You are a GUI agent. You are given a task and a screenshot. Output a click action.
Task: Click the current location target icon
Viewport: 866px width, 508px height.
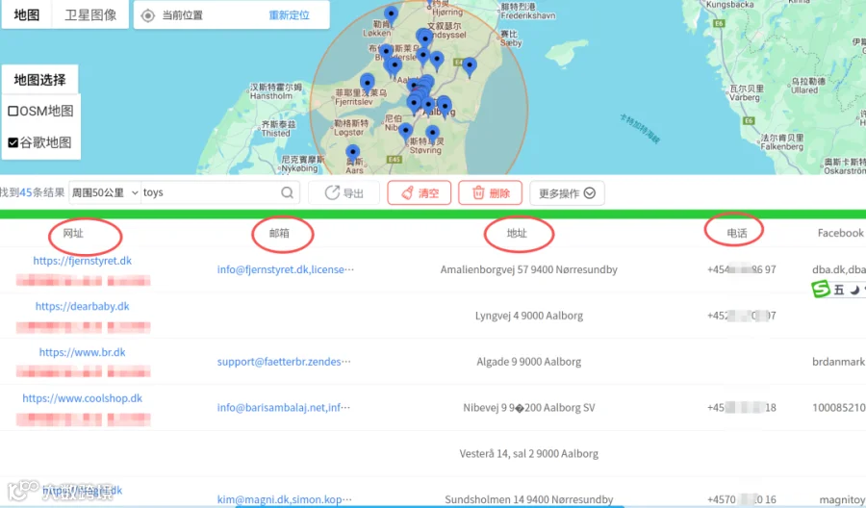coord(147,15)
